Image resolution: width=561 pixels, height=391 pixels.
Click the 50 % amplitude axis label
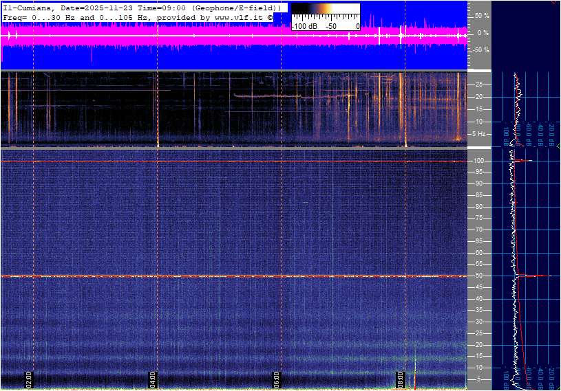click(483, 15)
